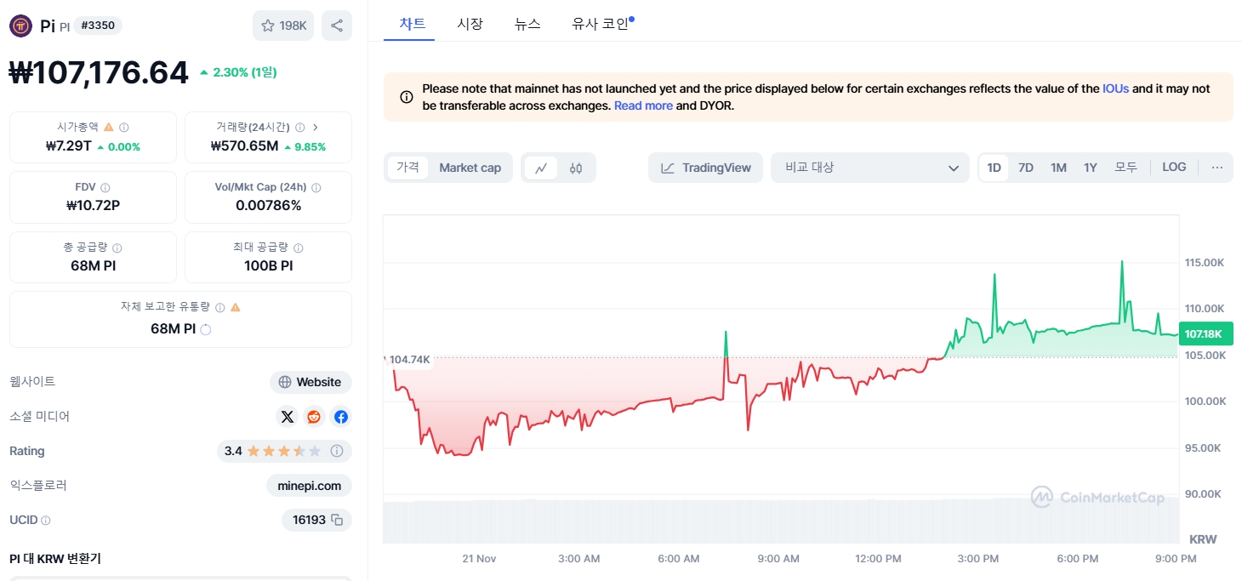Toggle LOG scale on chart

pos(1174,168)
